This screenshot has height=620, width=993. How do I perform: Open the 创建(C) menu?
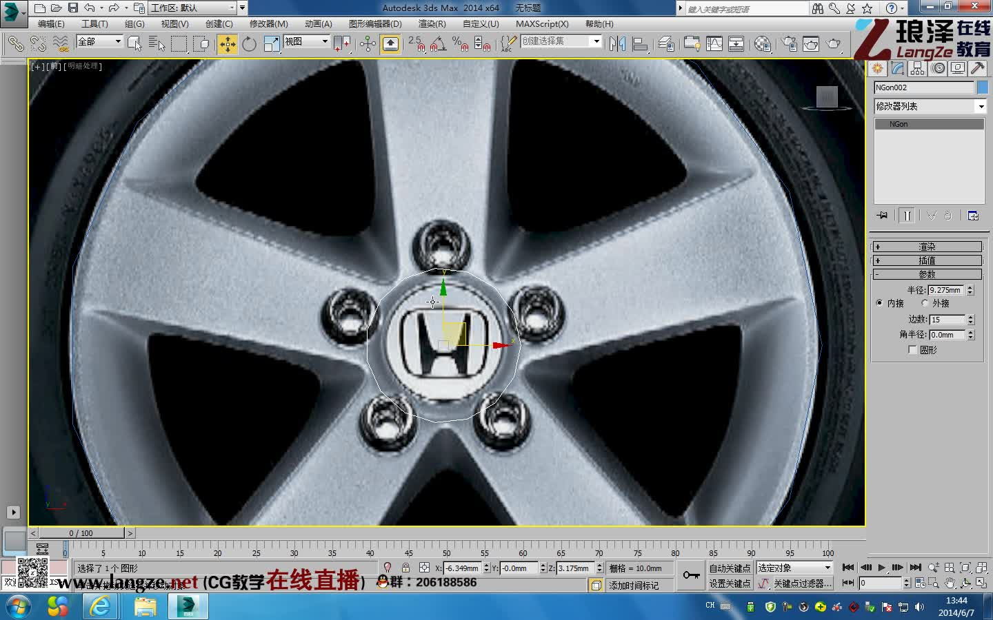(219, 23)
